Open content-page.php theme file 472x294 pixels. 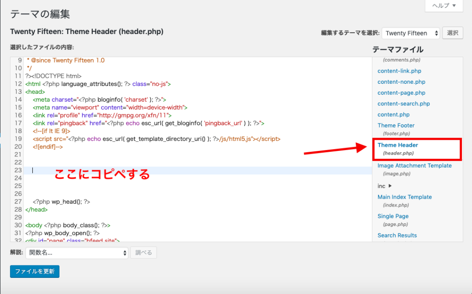[x=401, y=93]
